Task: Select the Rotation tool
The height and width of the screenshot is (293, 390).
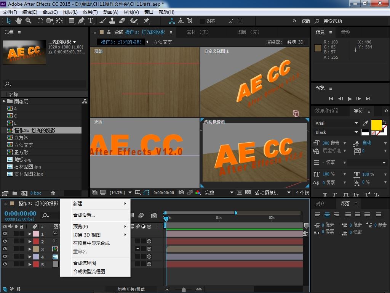Action: coord(40,21)
